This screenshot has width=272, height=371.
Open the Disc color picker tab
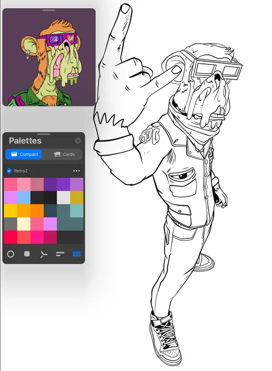click(x=10, y=254)
